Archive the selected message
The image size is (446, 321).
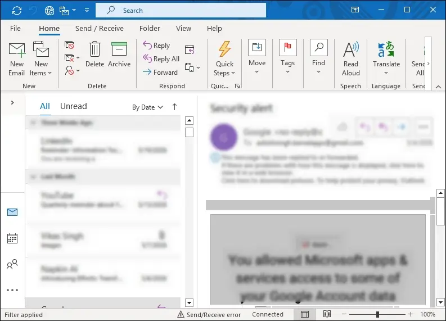point(119,55)
